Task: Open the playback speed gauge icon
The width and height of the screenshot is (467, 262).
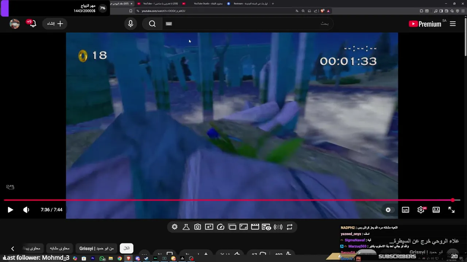Action: pyautogui.click(x=220, y=227)
